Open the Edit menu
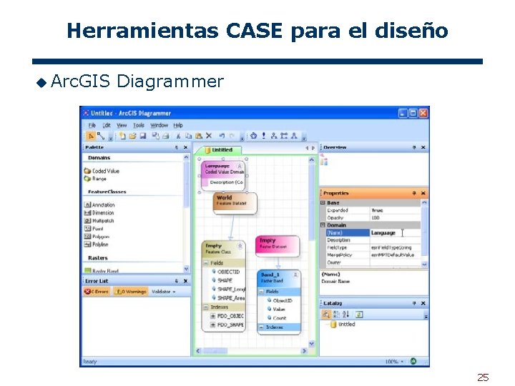The width and height of the screenshot is (515, 386). tap(107, 125)
